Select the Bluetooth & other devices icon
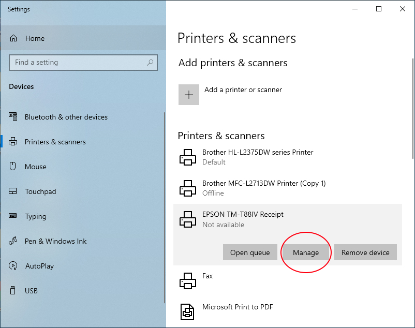Screen dimensions: 415x328 coord(13,116)
